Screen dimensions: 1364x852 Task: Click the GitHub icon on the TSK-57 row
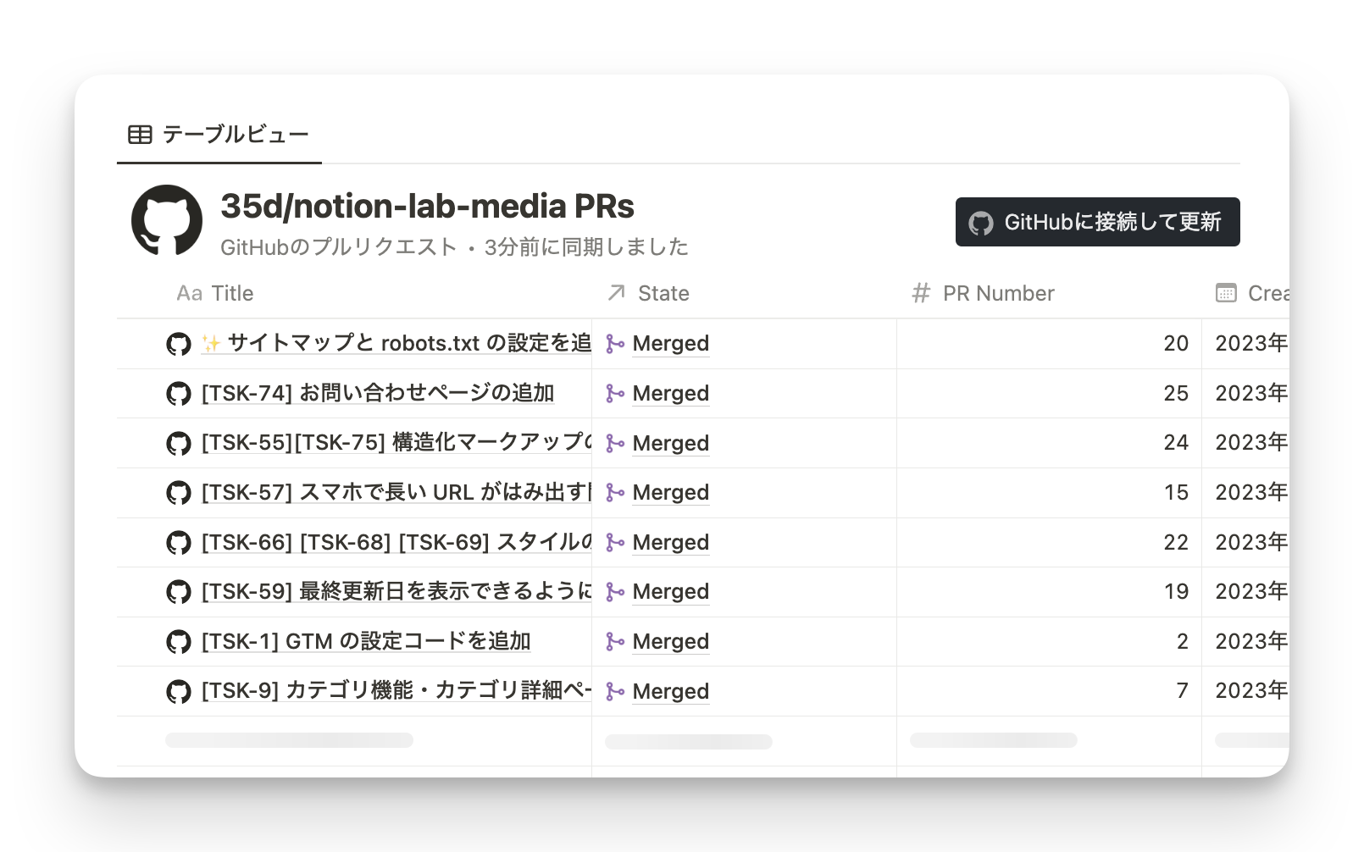179,493
